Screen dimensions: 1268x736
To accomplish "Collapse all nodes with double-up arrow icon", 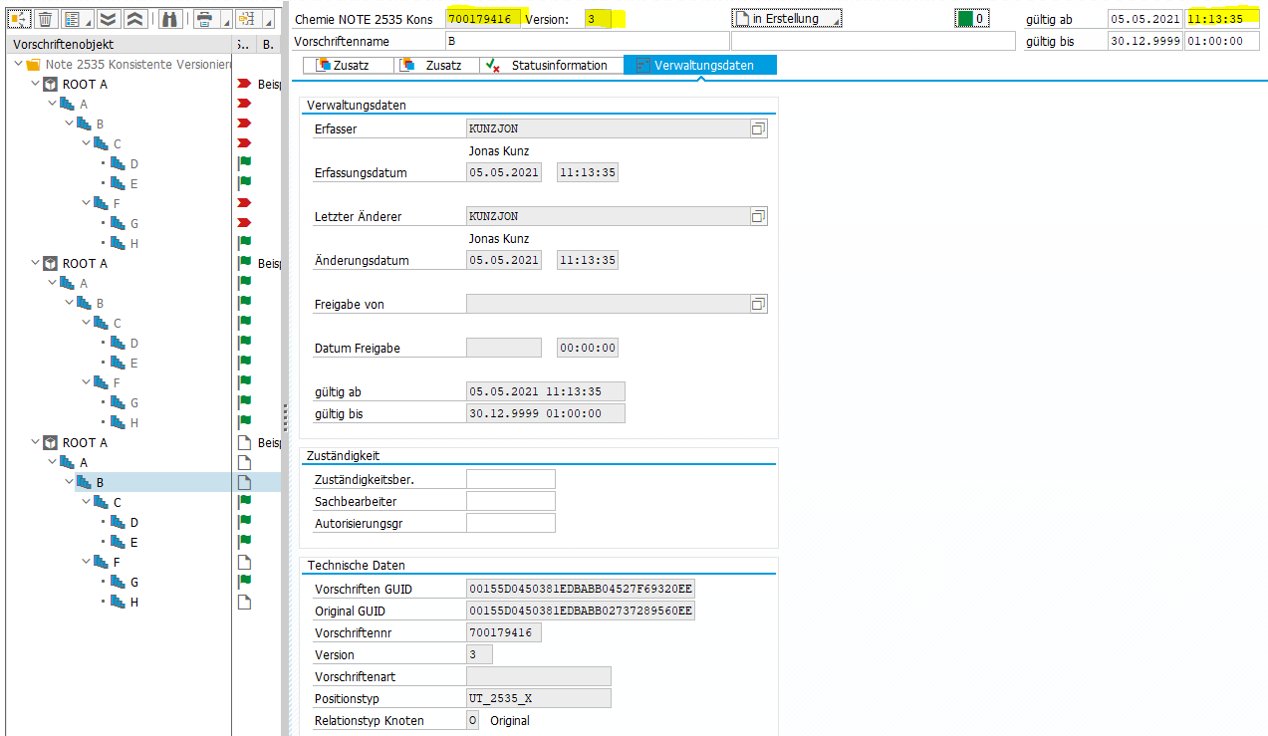I will pyautogui.click(x=136, y=19).
